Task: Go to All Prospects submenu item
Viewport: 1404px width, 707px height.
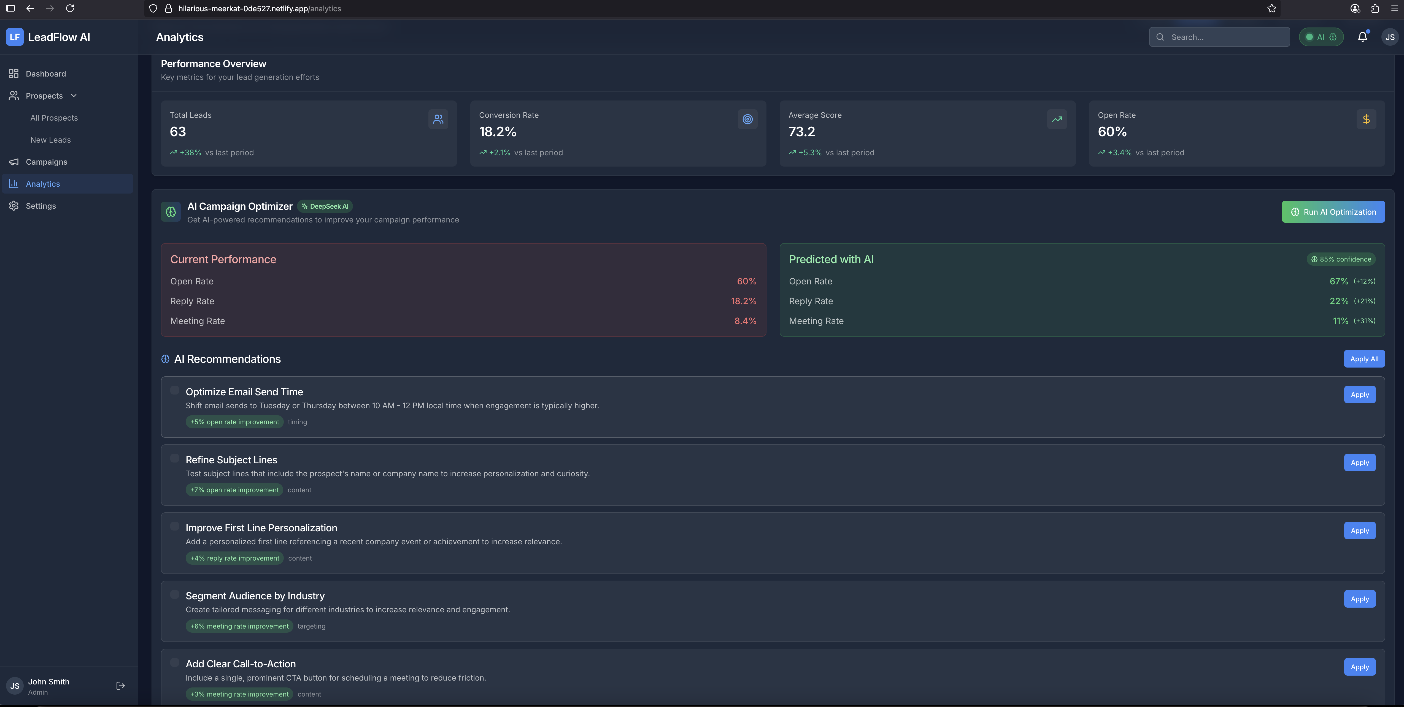Action: (x=54, y=118)
